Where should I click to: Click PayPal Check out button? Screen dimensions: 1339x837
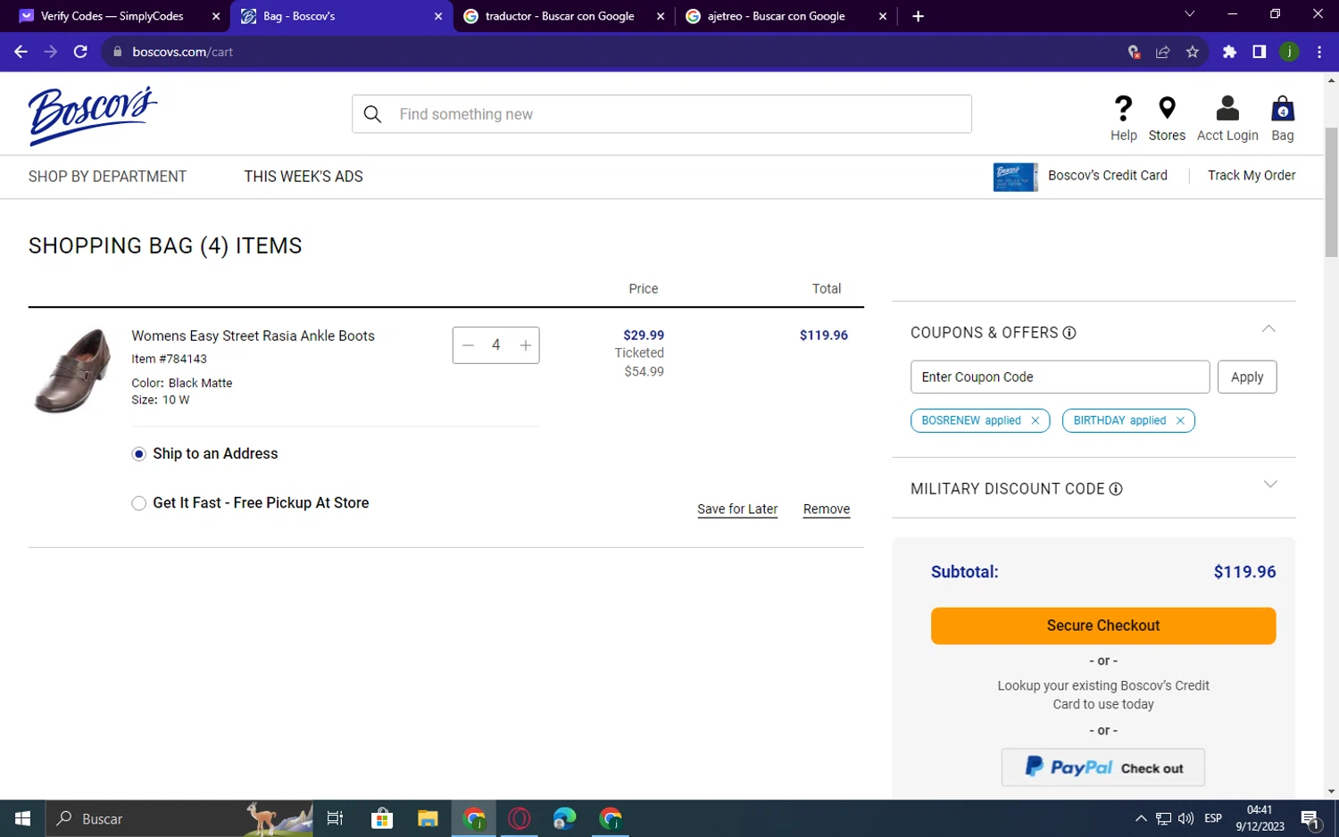point(1103,767)
